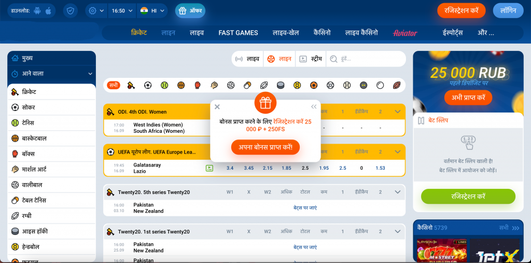531x263 pixels.
Task: Close the bonus popup with X
Action: (x=217, y=107)
